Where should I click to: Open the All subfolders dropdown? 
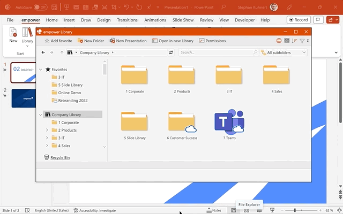pyautogui.click(x=283, y=52)
